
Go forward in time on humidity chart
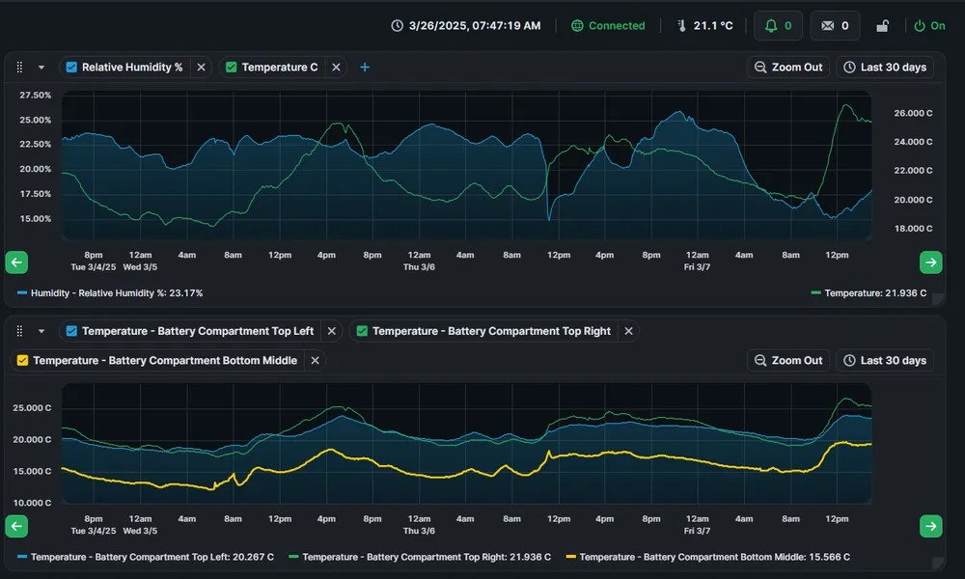[x=931, y=262]
